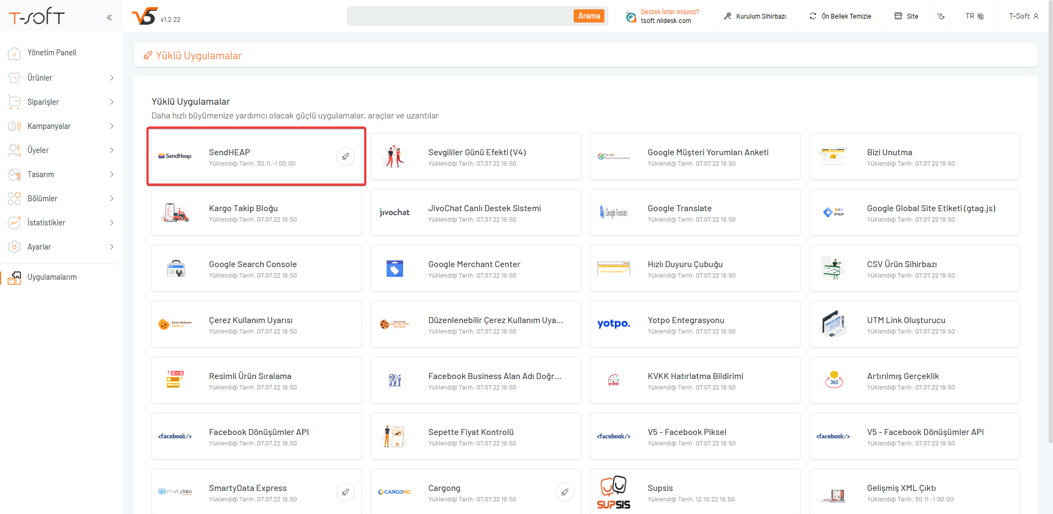Open the V5 - Facebook Piksel app
This screenshot has height=514, width=1053.
(695, 436)
